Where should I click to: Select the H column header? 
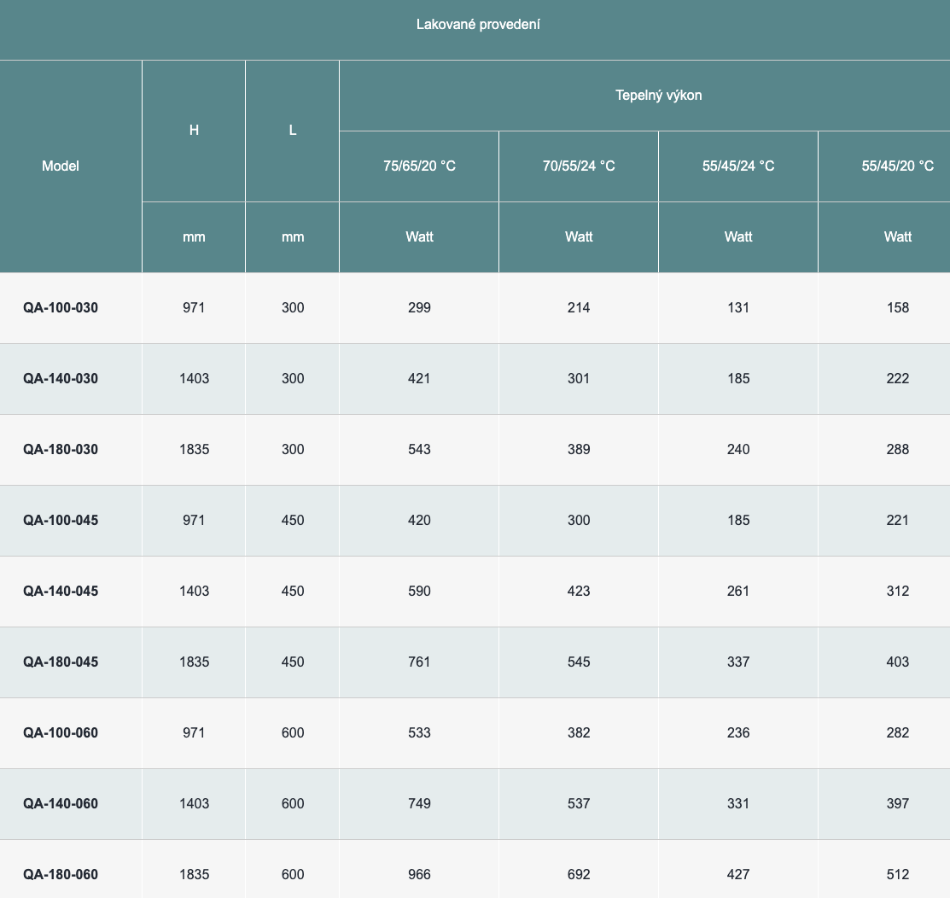pyautogui.click(x=194, y=130)
